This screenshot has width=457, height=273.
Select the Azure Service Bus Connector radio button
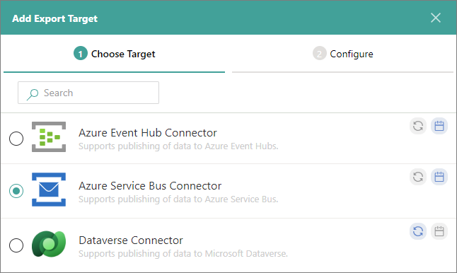pyautogui.click(x=16, y=191)
